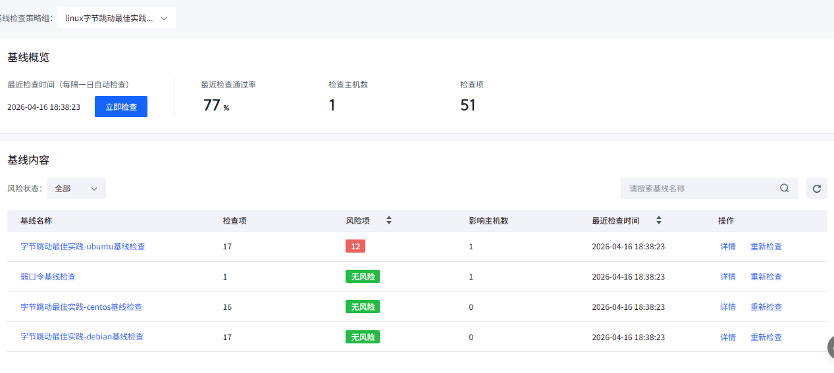View 详情 for the debian baseline row
This screenshot has width=834, height=373.
pyautogui.click(x=728, y=337)
